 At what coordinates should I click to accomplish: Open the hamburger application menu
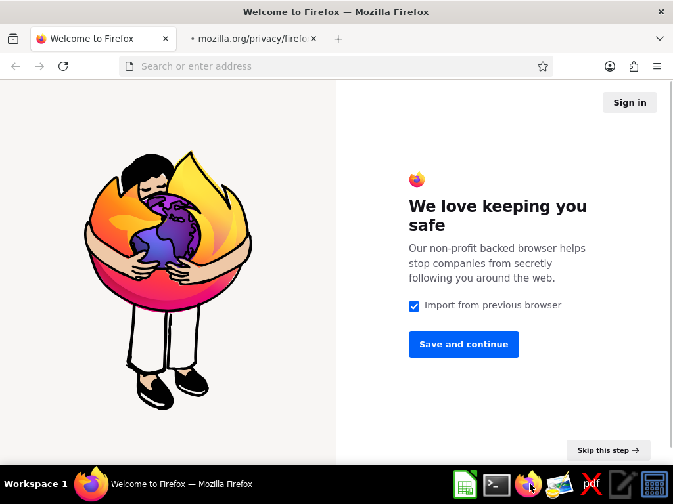[x=657, y=66]
